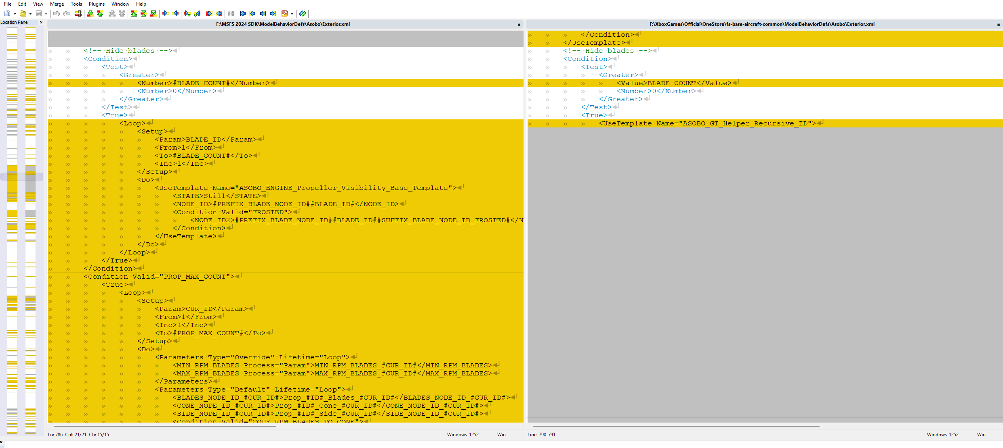Expand the Save dropdown arrow

click(46, 14)
